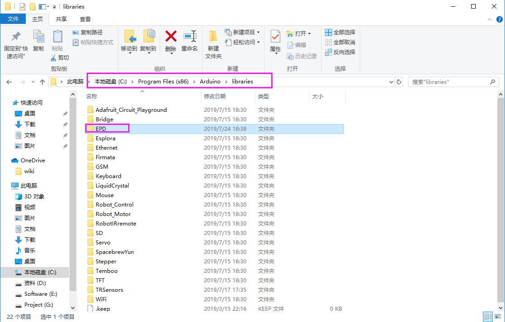Open the address bar history dropdown

pyautogui.click(x=391, y=82)
